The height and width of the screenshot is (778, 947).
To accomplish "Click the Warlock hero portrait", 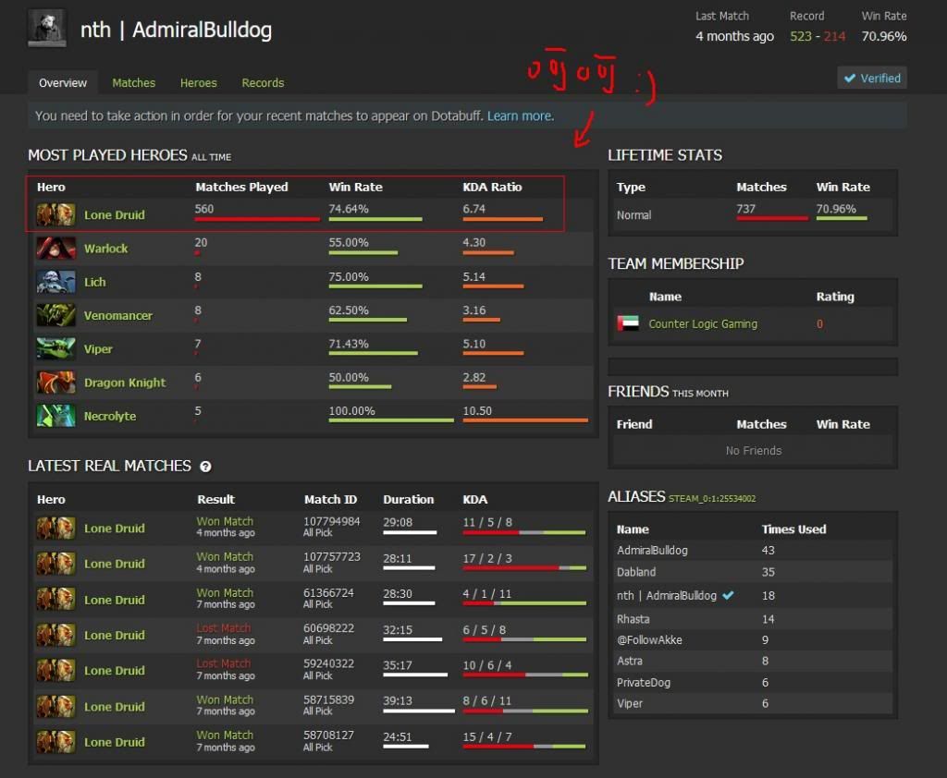I will point(56,248).
